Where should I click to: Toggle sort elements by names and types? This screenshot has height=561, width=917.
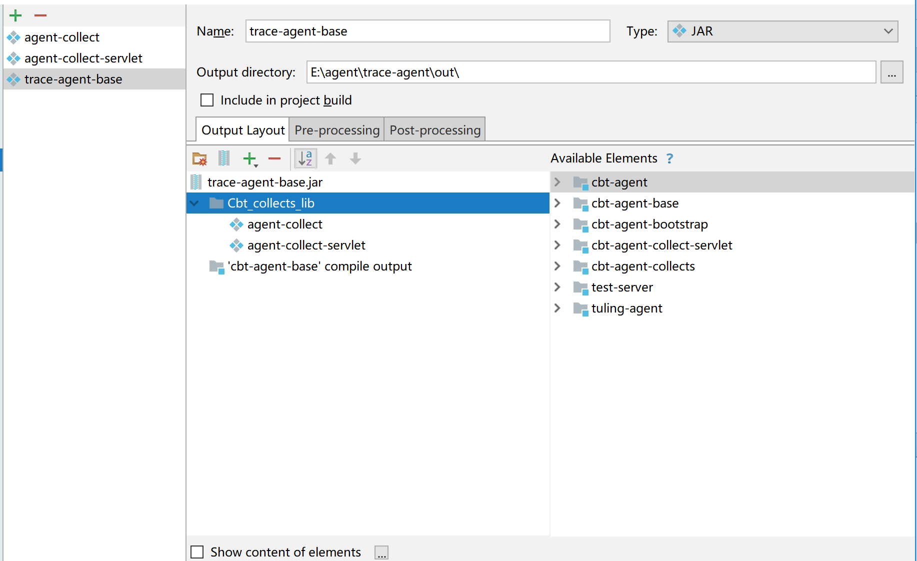point(305,158)
